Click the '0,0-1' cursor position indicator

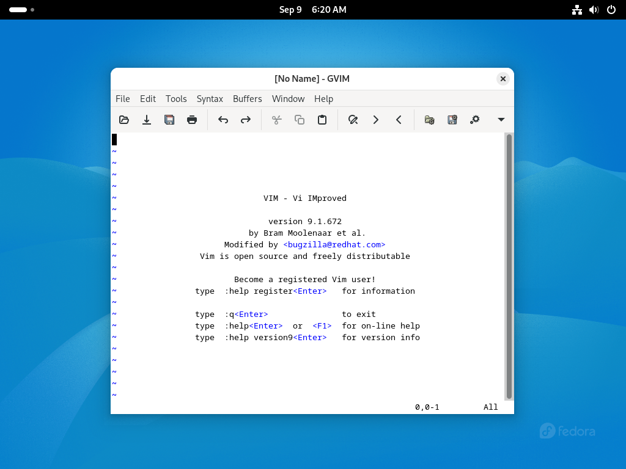pyautogui.click(x=427, y=407)
